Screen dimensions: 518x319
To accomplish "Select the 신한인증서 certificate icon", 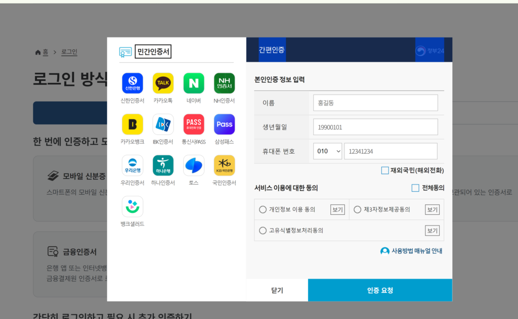I will point(133,83).
